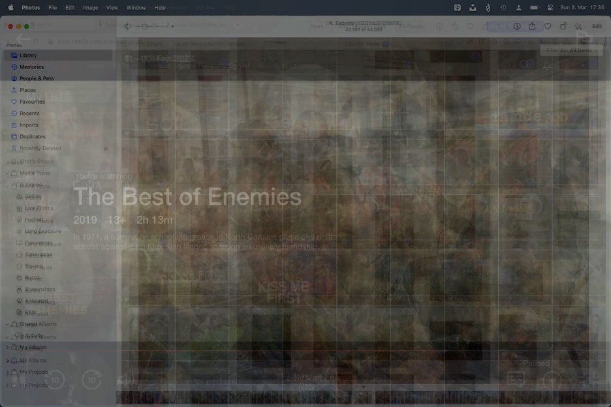This screenshot has height=407, width=611.
Task: Skip forward 10 seconds in Netflix player
Action: [91, 380]
